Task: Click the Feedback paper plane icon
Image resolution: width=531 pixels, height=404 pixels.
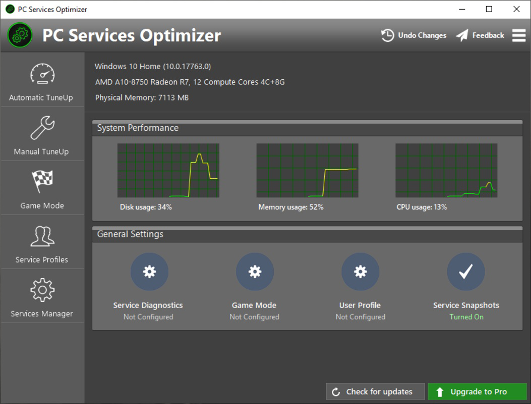Action: (x=462, y=35)
